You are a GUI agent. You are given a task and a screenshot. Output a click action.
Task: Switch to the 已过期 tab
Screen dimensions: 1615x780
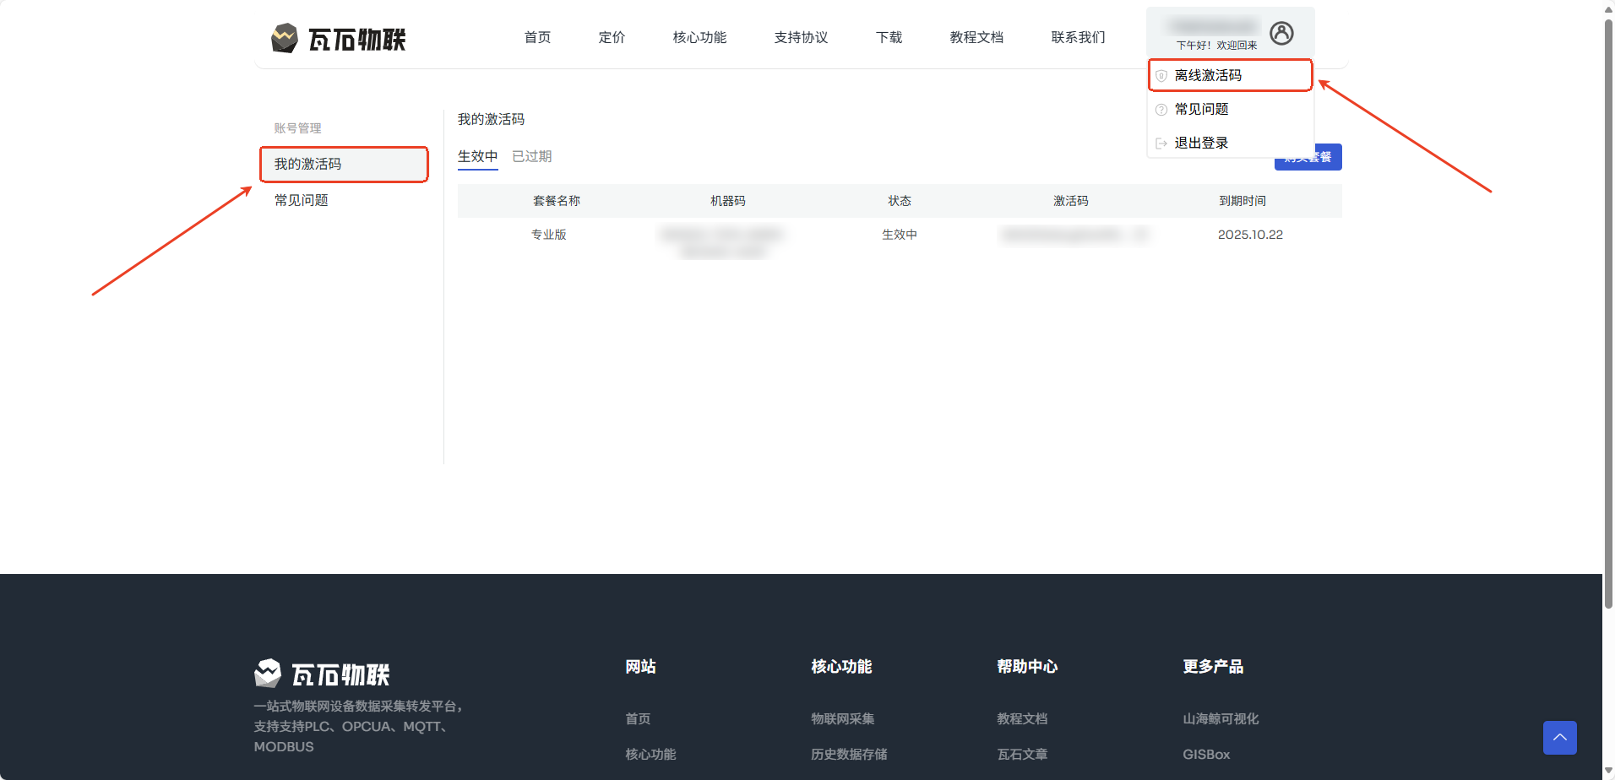[531, 157]
